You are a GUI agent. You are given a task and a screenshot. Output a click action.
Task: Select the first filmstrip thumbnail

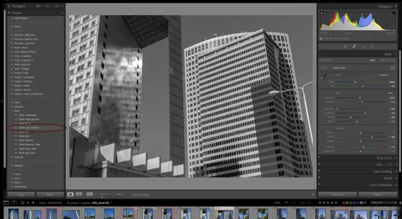pyautogui.click(x=13, y=214)
